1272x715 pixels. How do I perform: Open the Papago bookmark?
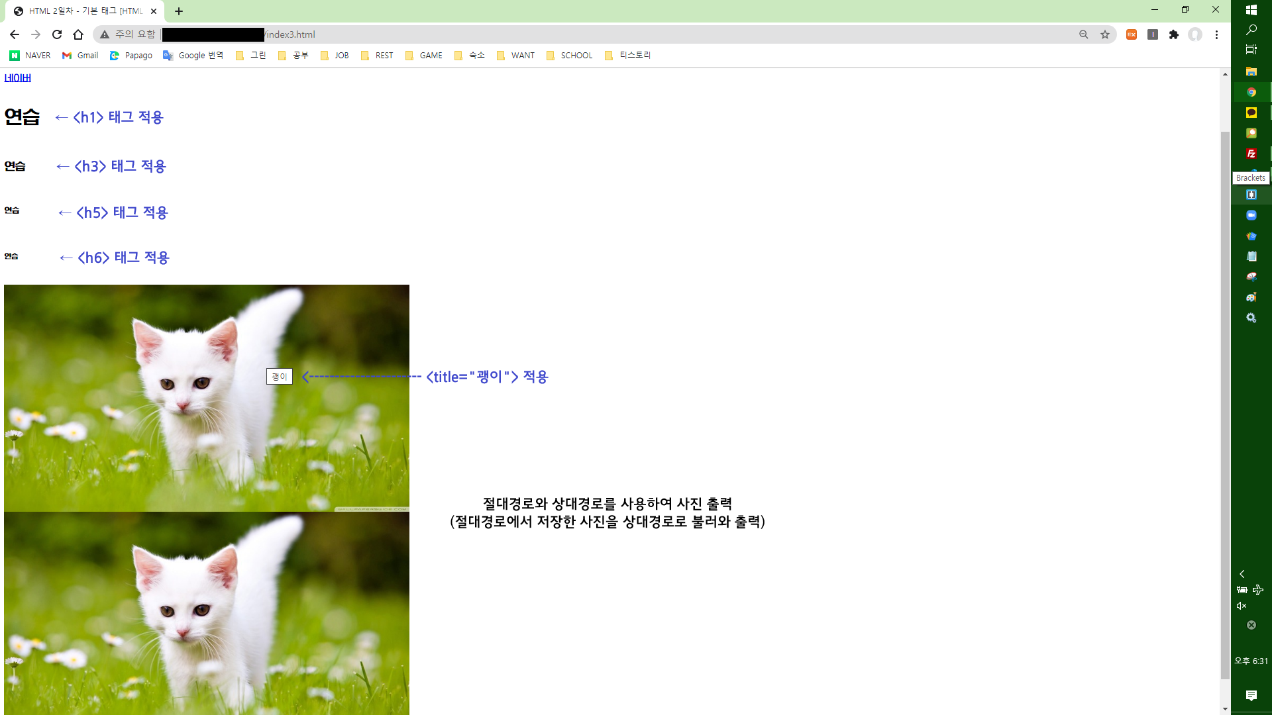point(131,56)
